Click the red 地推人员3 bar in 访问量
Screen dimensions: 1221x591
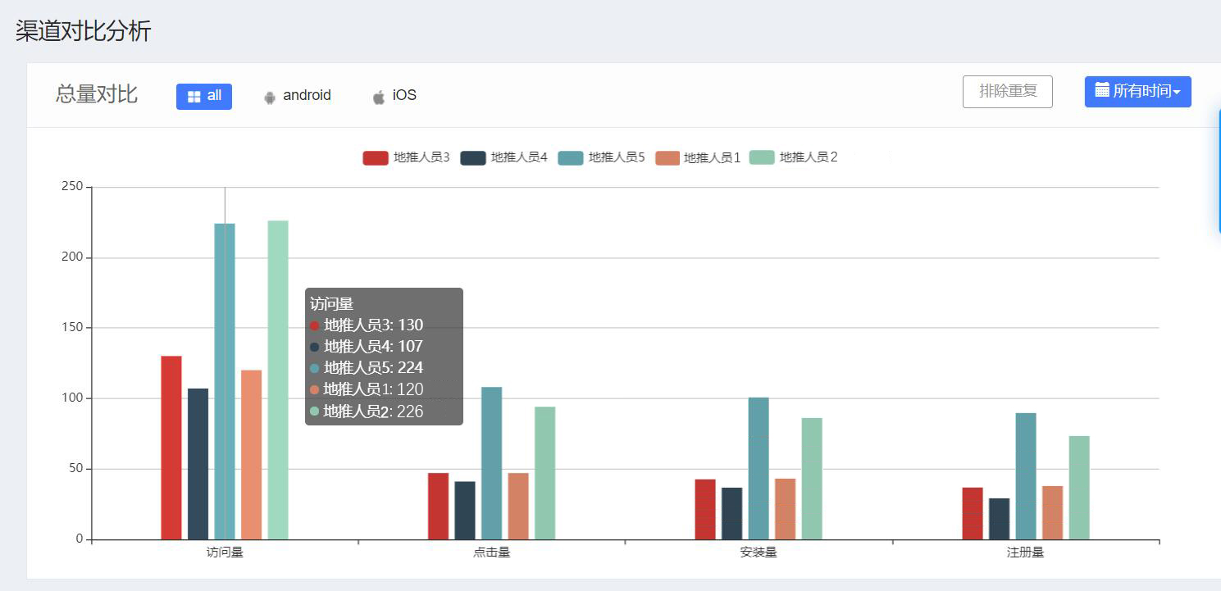coord(171,448)
